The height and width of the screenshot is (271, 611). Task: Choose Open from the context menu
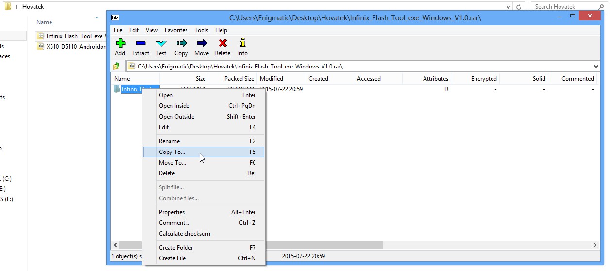204,95
